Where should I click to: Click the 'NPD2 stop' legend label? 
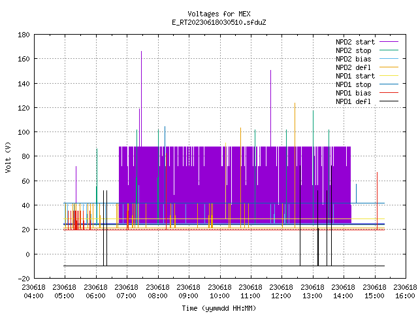[x=353, y=50]
